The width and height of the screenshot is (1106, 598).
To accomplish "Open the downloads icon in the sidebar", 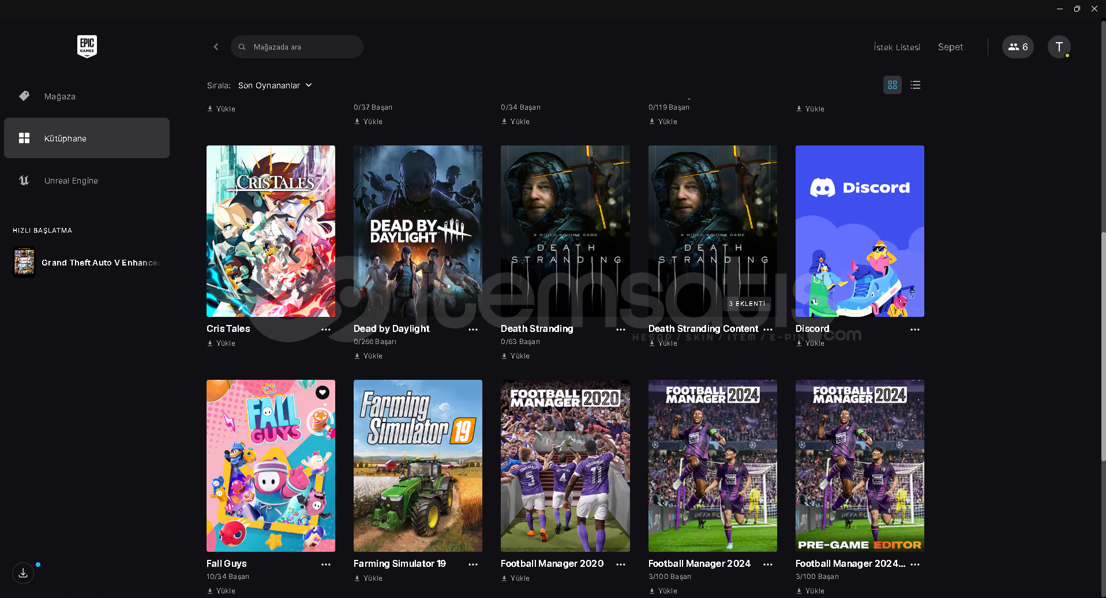I will [23, 573].
